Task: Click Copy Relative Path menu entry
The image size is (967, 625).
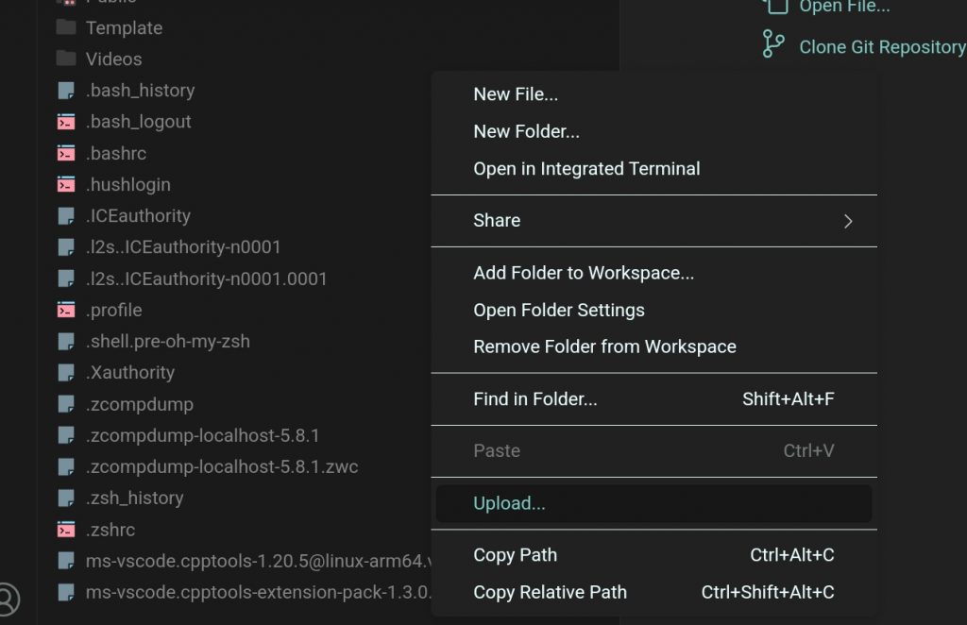Action: pyautogui.click(x=550, y=592)
